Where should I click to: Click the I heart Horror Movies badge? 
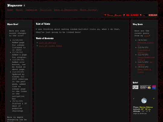pyautogui.click(x=112, y=15)
